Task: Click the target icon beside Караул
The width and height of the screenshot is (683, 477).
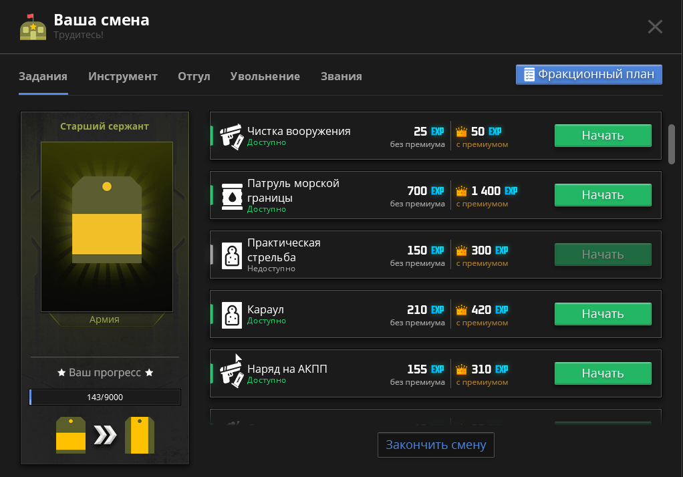Action: [232, 315]
